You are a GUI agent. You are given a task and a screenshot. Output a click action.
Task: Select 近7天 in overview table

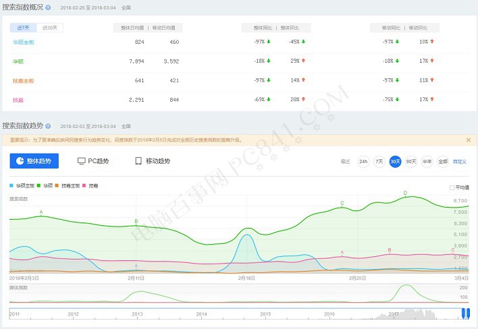[23, 28]
